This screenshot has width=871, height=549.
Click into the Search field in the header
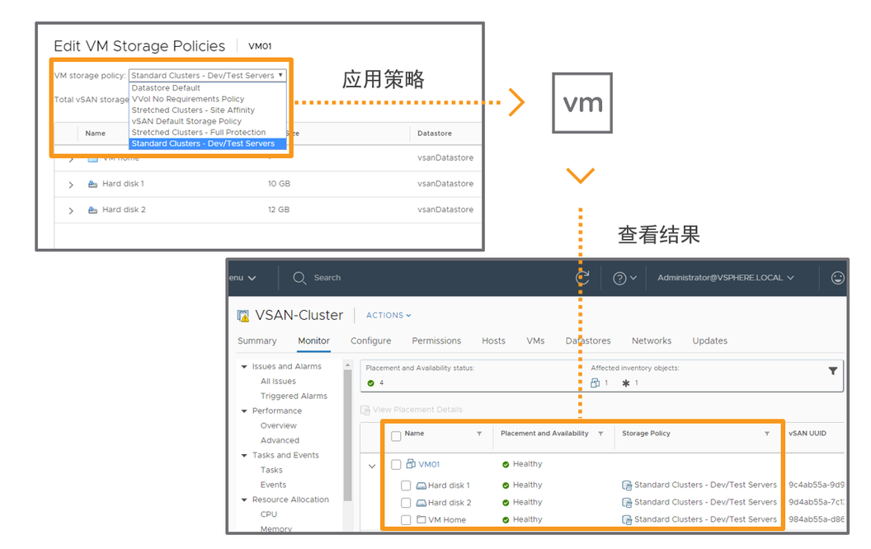point(327,278)
